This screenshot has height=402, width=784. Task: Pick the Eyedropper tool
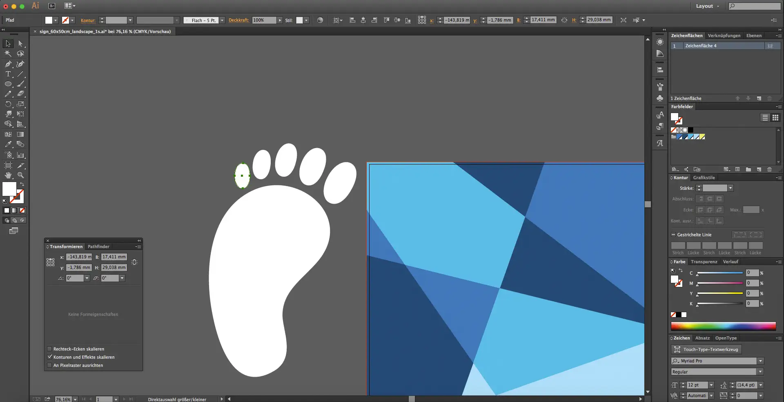tap(8, 144)
